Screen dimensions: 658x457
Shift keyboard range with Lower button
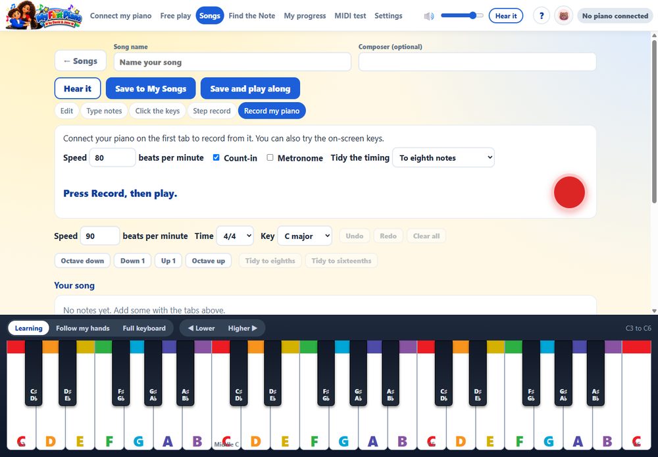click(x=201, y=328)
